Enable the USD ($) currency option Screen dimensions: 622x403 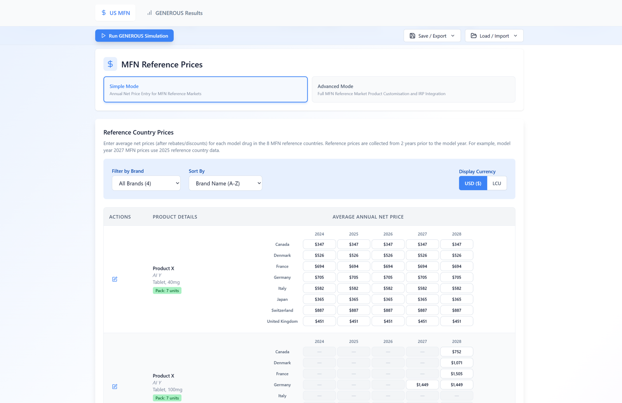tap(473, 183)
